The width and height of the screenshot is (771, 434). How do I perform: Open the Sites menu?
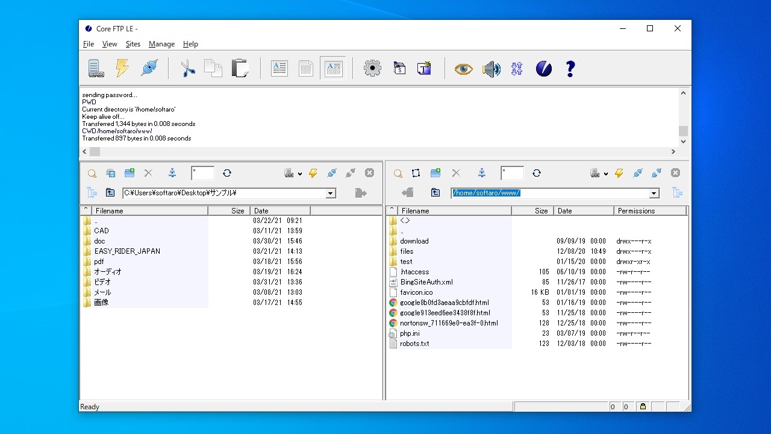pos(133,44)
